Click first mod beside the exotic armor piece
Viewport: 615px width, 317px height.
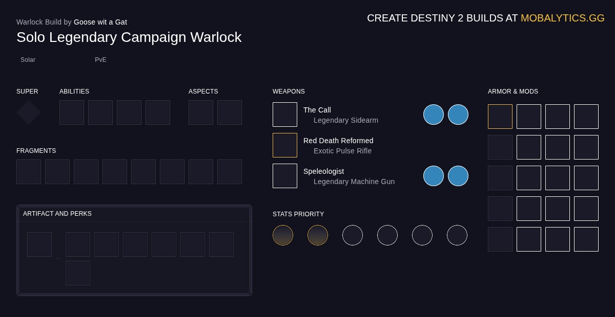point(529,117)
